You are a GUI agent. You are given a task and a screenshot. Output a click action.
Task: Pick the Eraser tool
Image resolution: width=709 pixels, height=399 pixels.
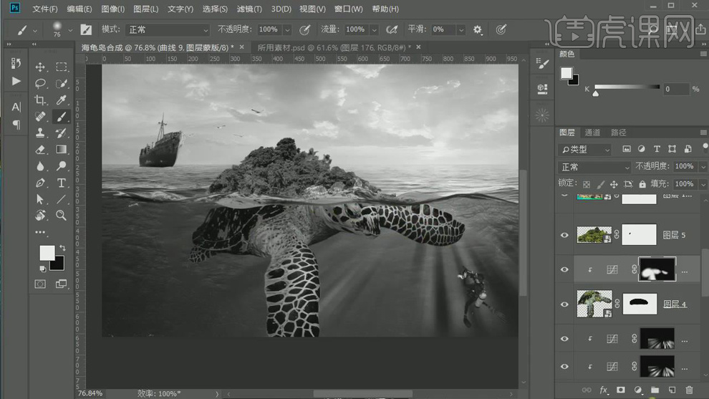pyautogui.click(x=41, y=150)
